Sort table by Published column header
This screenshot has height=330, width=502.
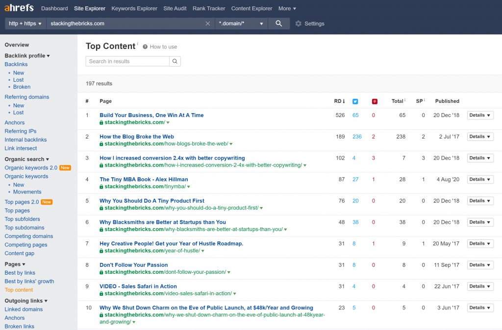[447, 101]
